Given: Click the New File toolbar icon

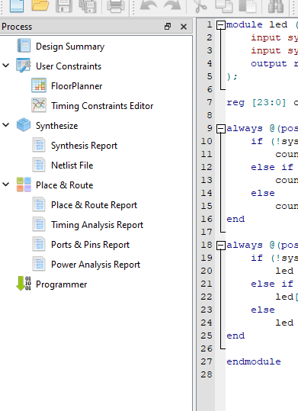Looking at the screenshot, I should tap(17, 6).
